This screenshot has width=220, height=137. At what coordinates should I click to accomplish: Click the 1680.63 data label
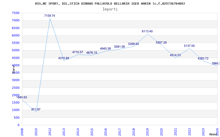22,98
